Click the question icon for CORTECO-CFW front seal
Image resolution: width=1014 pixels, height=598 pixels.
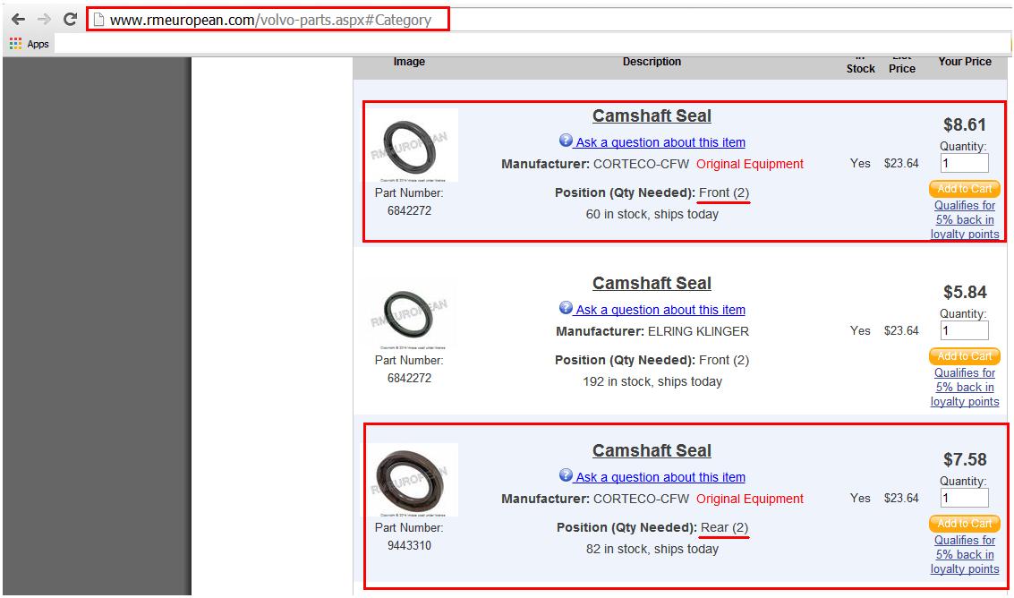(x=566, y=141)
